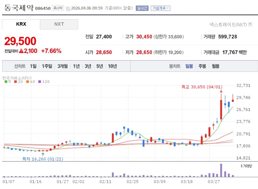The height and width of the screenshot is (189, 258).
Task: Click the purple 거래량 legend marker
Action: click(x=241, y=166)
